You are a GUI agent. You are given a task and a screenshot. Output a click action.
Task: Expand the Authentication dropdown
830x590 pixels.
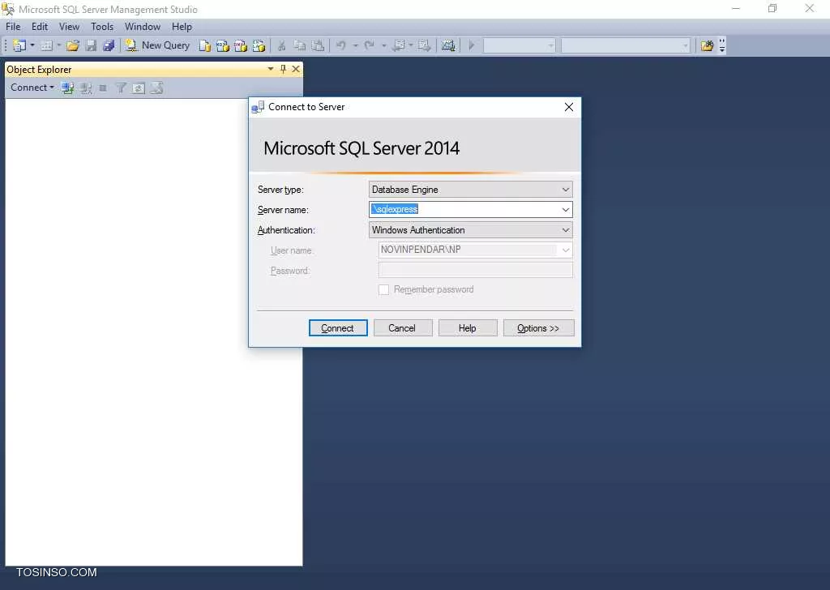point(565,230)
